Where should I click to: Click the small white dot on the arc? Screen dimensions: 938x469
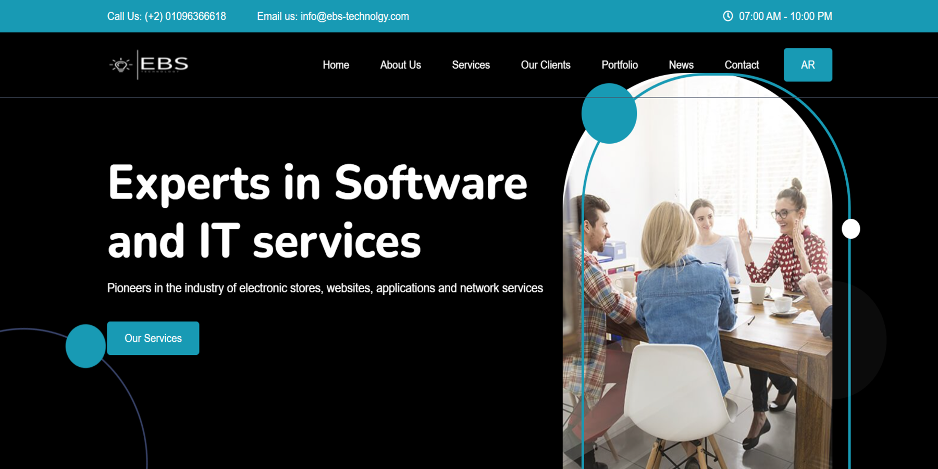click(x=850, y=229)
